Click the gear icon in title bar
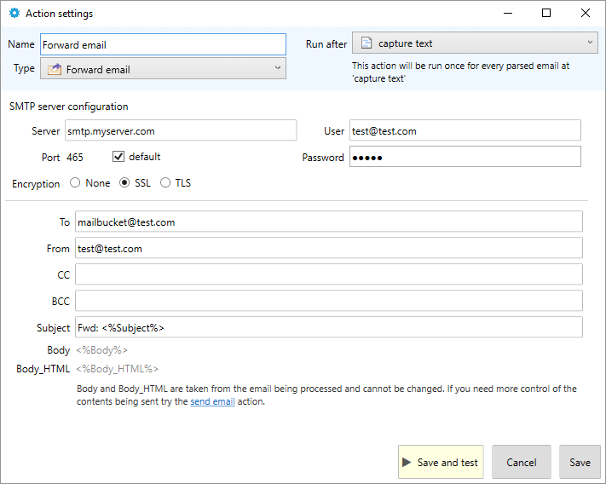This screenshot has height=484, width=606. [x=14, y=13]
